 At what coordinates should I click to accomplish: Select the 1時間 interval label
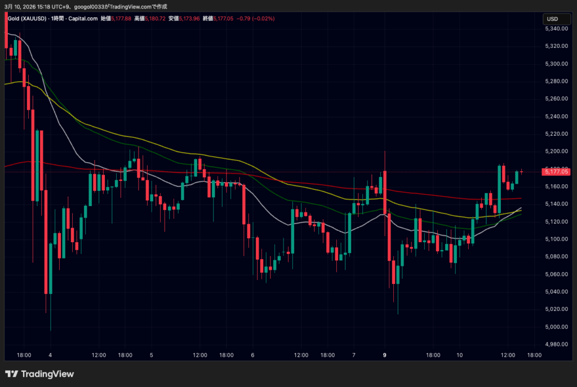tap(58, 19)
